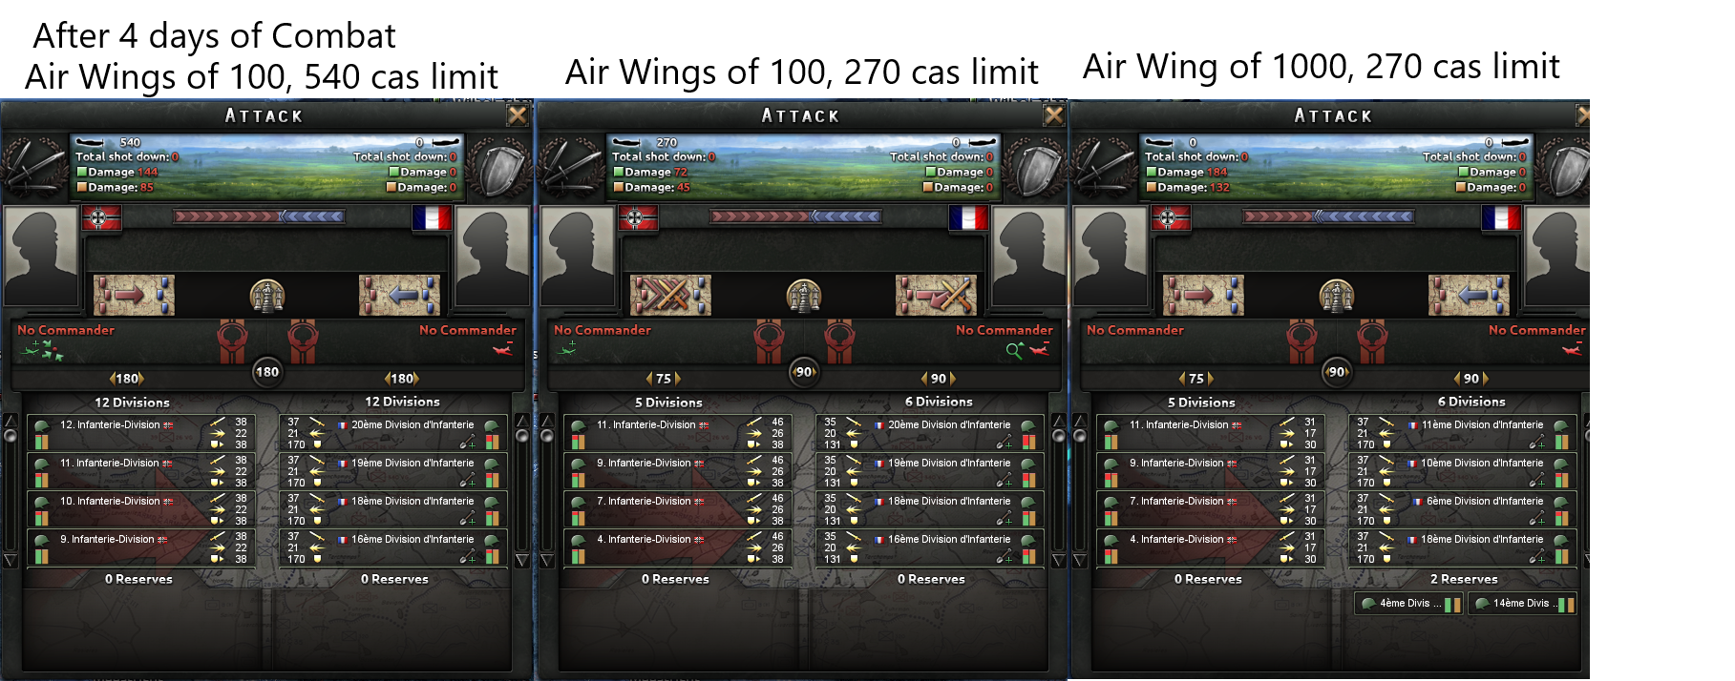Select reserve division 14ème Divis
The width and height of the screenshot is (1735, 681).
coord(1522,603)
